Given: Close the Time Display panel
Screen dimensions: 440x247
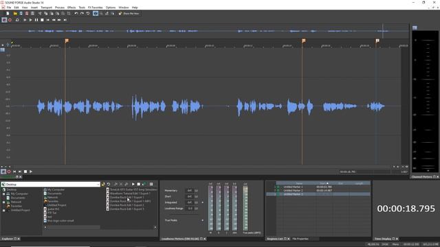Looking at the screenshot, I should (397, 239).
